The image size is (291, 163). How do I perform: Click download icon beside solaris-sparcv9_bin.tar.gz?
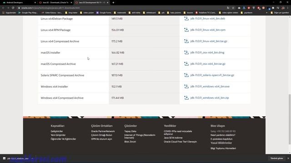(x=186, y=75)
